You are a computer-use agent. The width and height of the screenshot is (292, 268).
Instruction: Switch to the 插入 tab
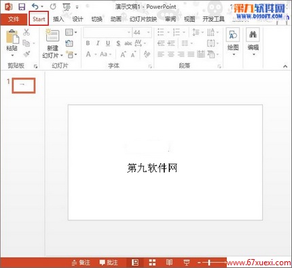click(58, 19)
